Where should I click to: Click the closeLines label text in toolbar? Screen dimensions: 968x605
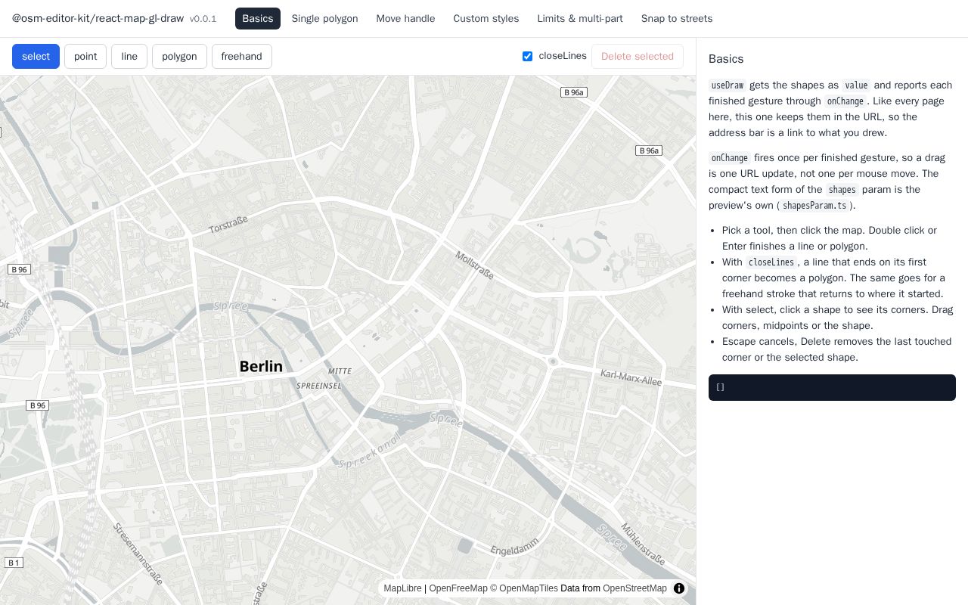[563, 56]
